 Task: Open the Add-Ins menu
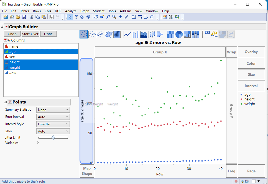(x=125, y=11)
